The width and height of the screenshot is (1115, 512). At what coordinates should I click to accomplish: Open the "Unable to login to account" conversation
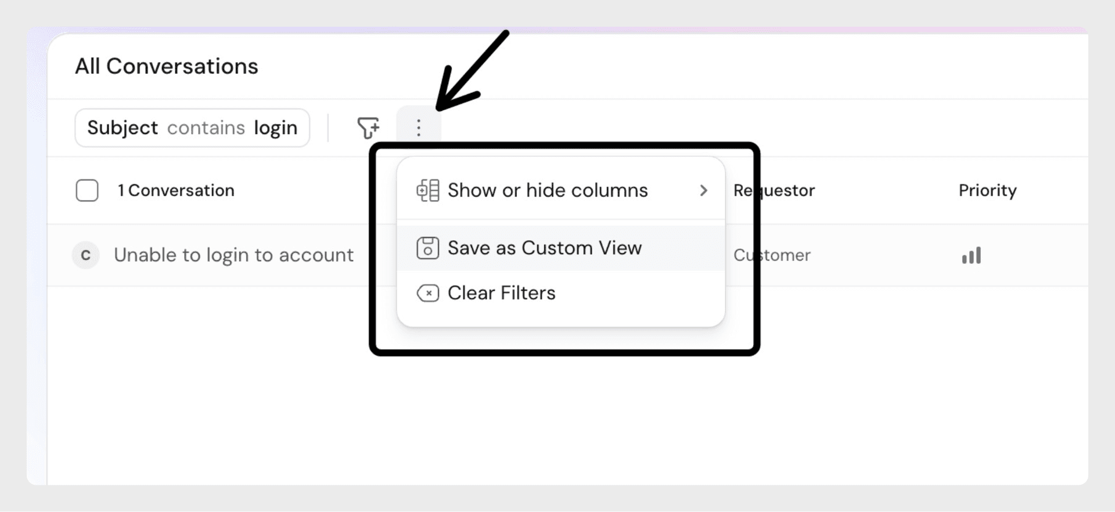233,255
